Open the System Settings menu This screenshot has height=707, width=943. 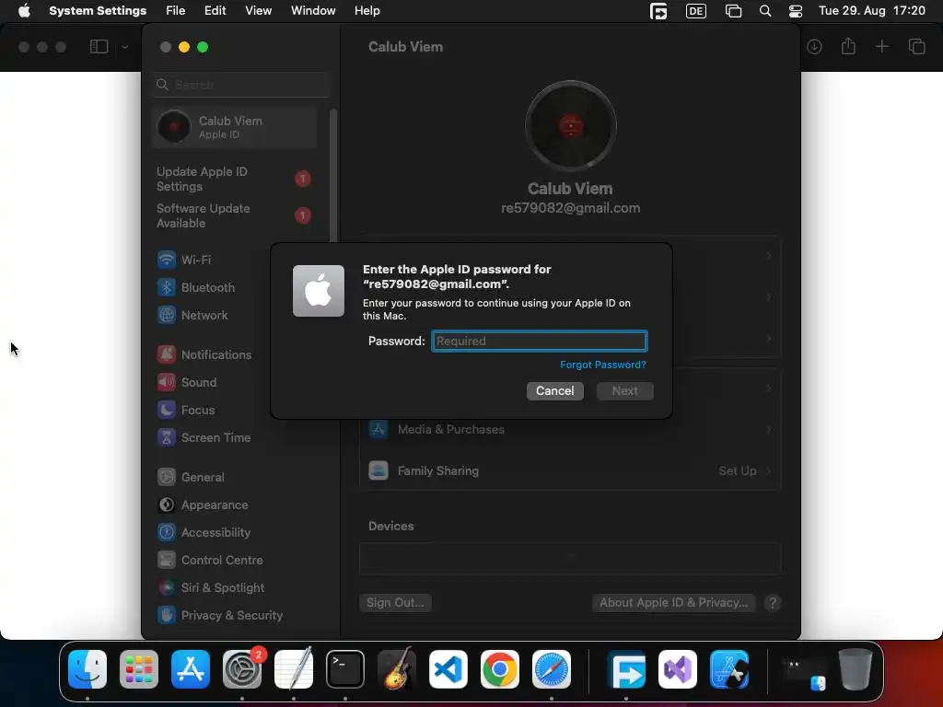pyautogui.click(x=98, y=11)
